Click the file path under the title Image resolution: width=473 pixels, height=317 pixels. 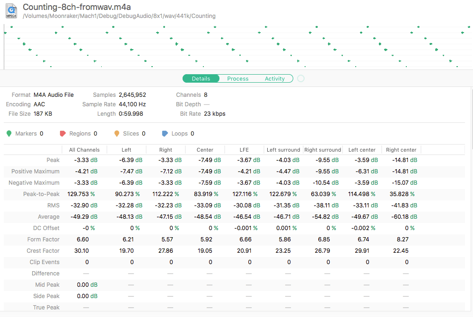(119, 16)
